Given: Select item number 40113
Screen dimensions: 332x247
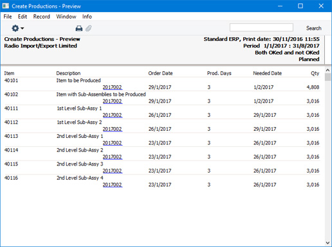Looking at the screenshot, I should click(11, 136).
